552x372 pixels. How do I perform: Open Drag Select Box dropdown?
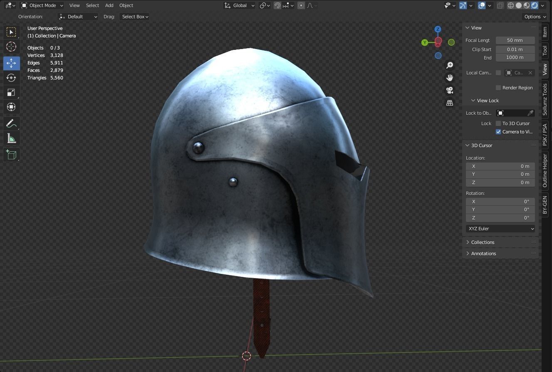pos(134,17)
